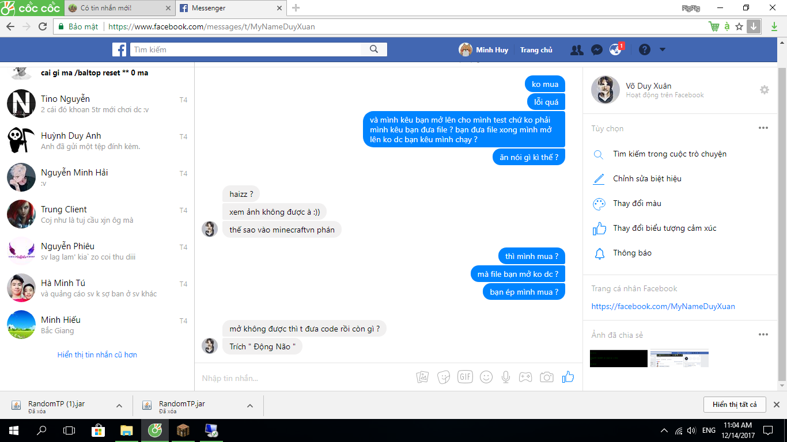787x442 pixels.
Task: Expand the RandomTP (1).jar download options
Action: tap(119, 405)
